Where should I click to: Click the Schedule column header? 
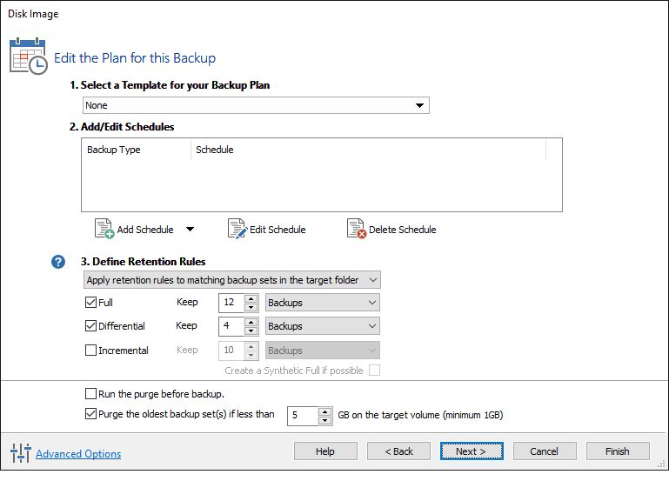coord(215,150)
